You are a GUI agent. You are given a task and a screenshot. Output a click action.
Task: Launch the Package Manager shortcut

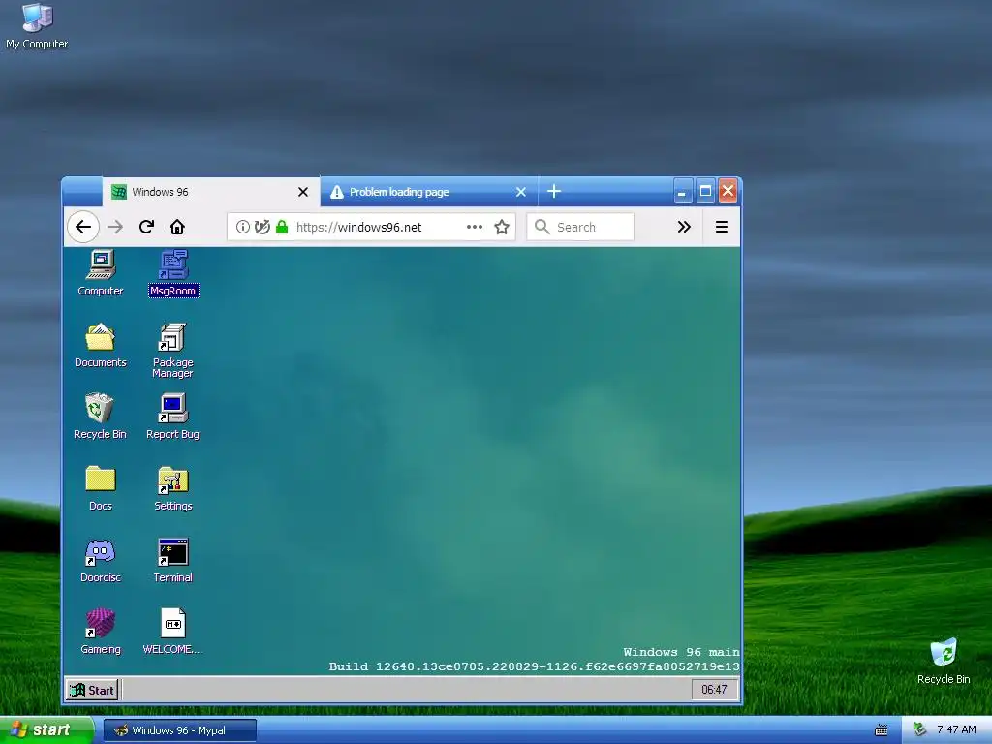172,351
